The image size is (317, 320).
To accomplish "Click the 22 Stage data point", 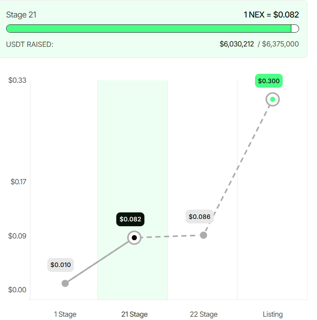I will coord(203,235).
